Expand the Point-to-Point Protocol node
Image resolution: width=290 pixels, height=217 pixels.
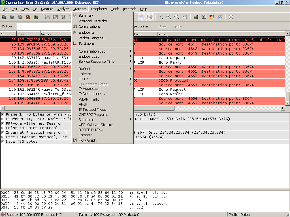[3, 128]
